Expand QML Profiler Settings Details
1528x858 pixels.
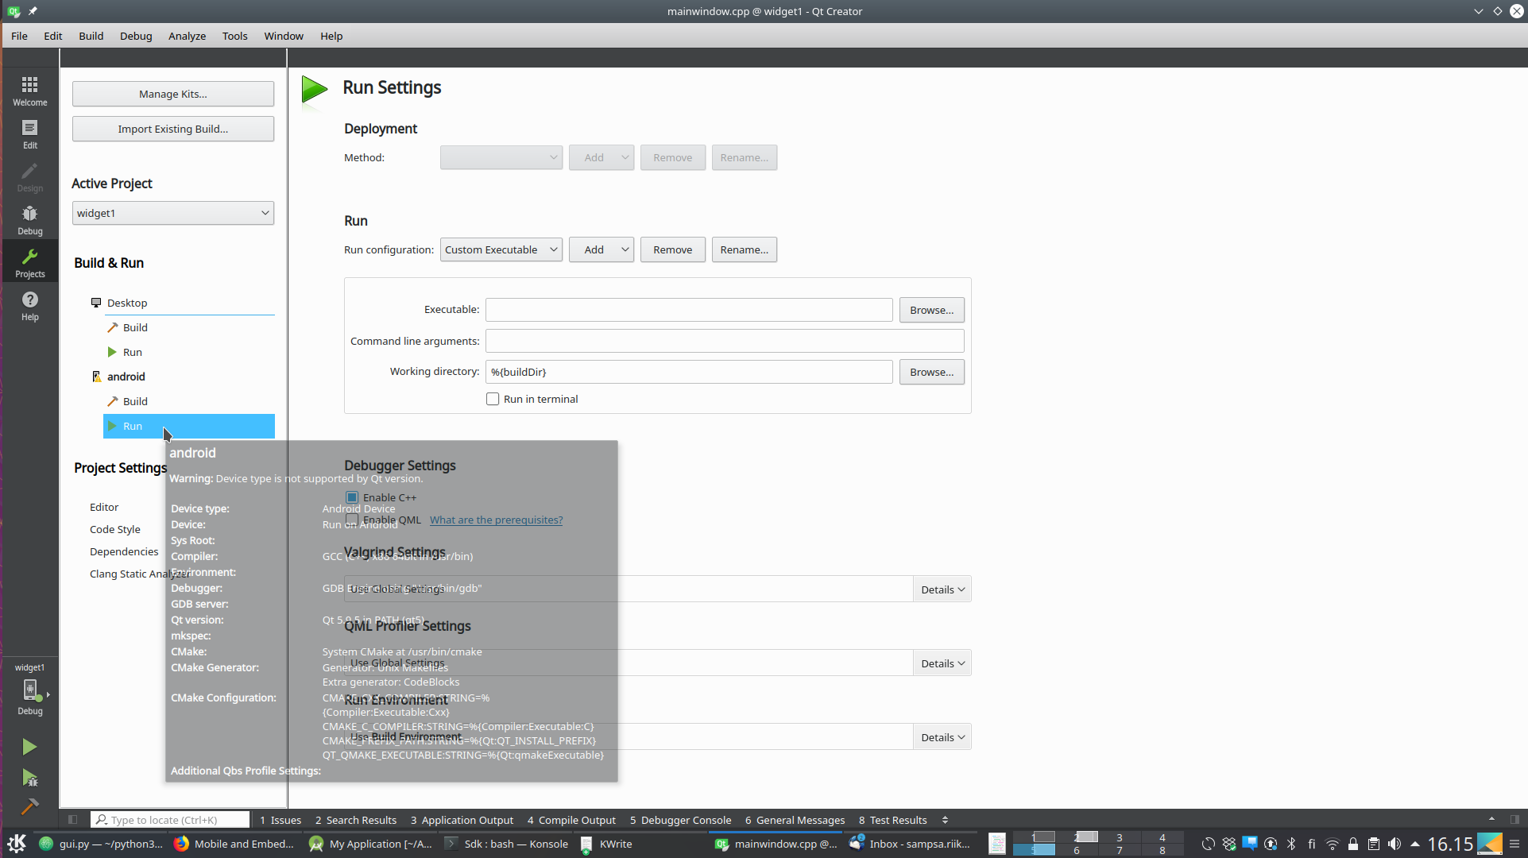[x=942, y=663]
